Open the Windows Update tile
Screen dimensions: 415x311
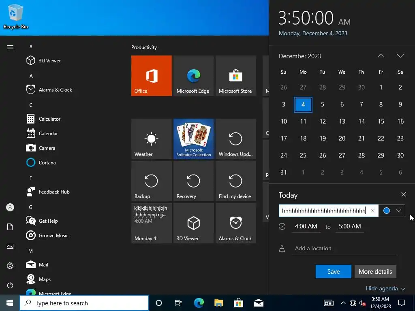[236, 139]
